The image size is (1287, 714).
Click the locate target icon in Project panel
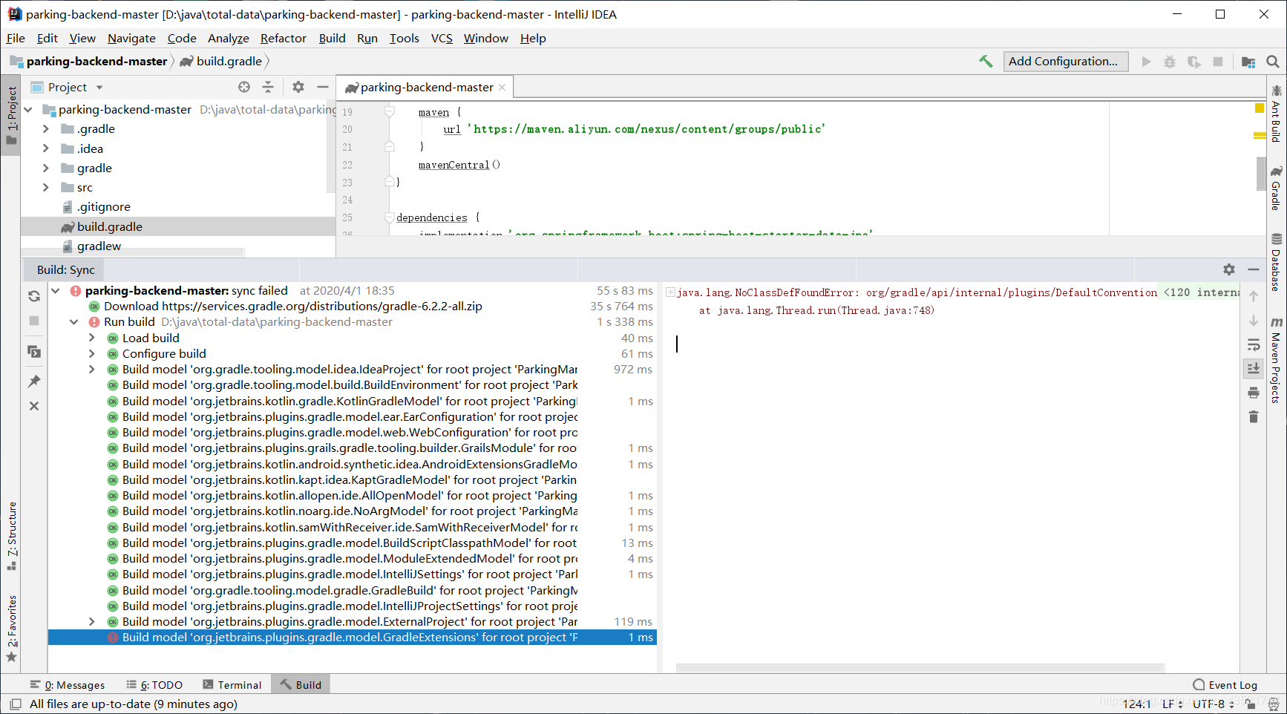point(244,87)
